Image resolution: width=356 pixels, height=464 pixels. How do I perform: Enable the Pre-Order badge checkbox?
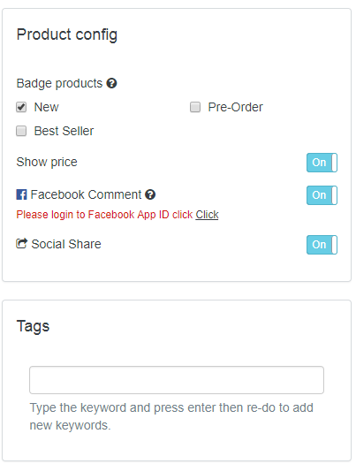195,107
